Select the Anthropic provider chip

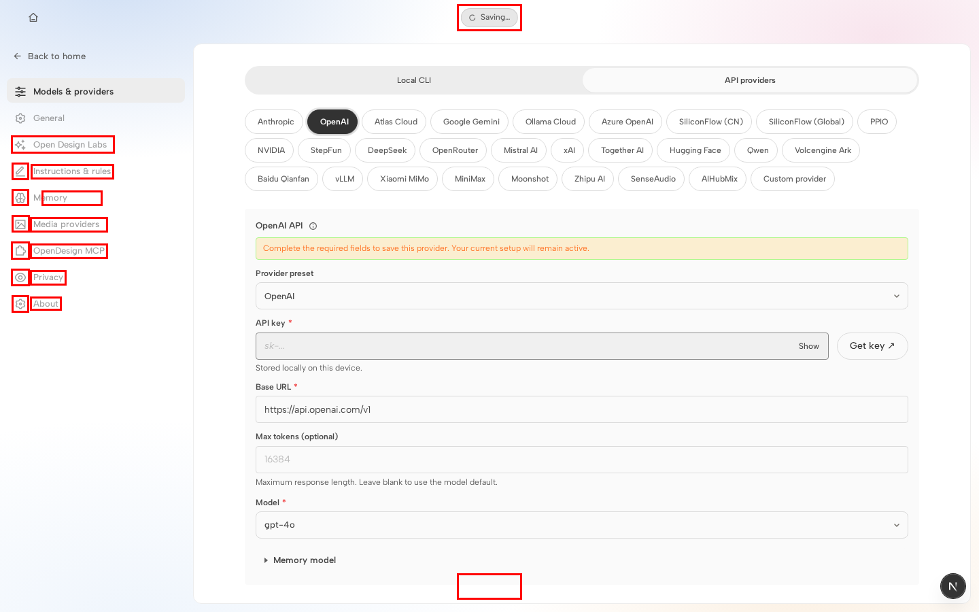coord(275,122)
